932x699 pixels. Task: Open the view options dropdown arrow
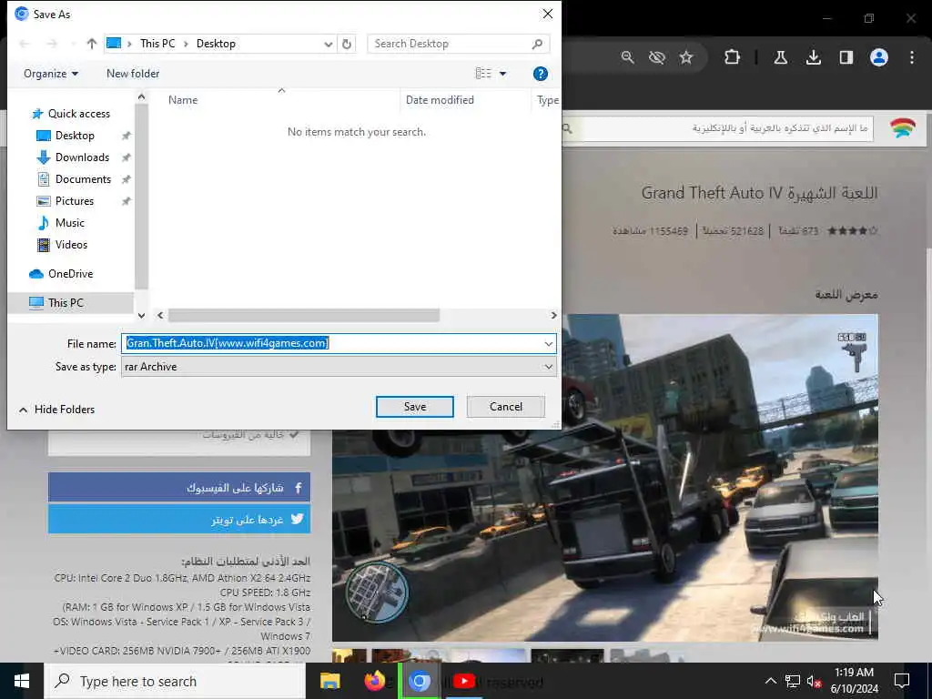[502, 74]
